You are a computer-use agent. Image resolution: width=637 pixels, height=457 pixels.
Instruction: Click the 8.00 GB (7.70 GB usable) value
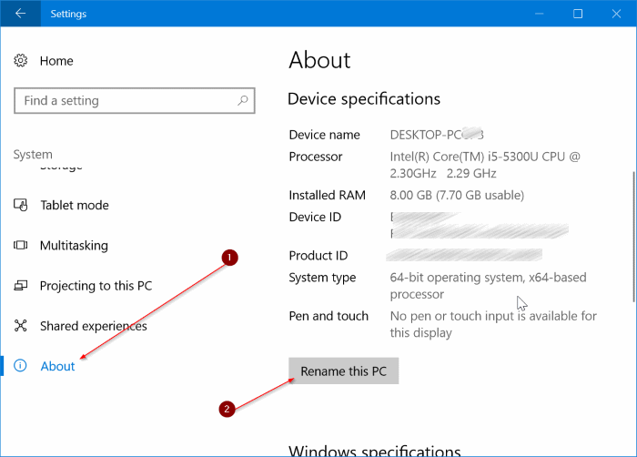point(457,195)
